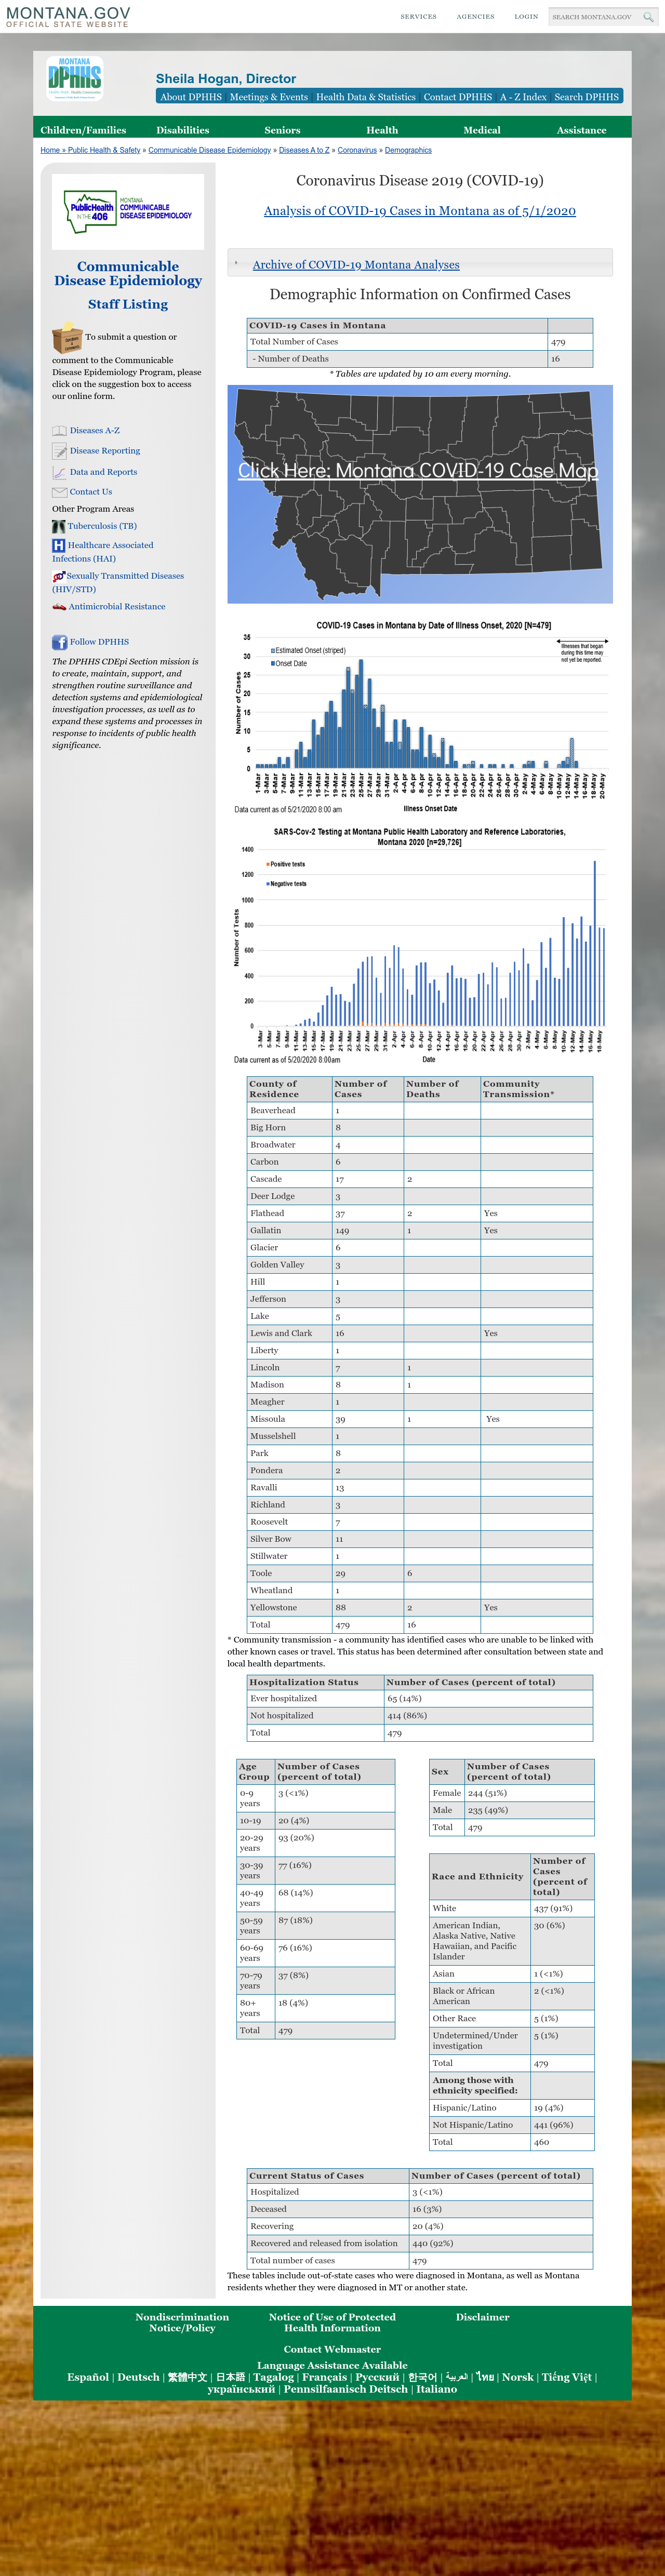Viewport: 665px width, 2576px height.
Task: Click the Montana COVID-19 Case Map image
Action: (x=420, y=494)
